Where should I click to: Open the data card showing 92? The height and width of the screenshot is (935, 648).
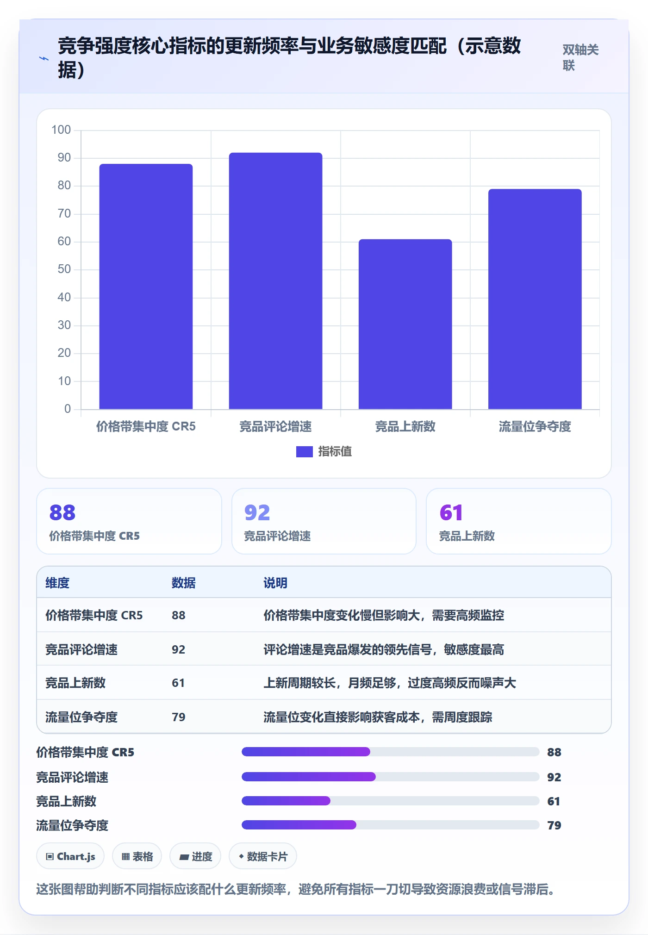click(324, 521)
